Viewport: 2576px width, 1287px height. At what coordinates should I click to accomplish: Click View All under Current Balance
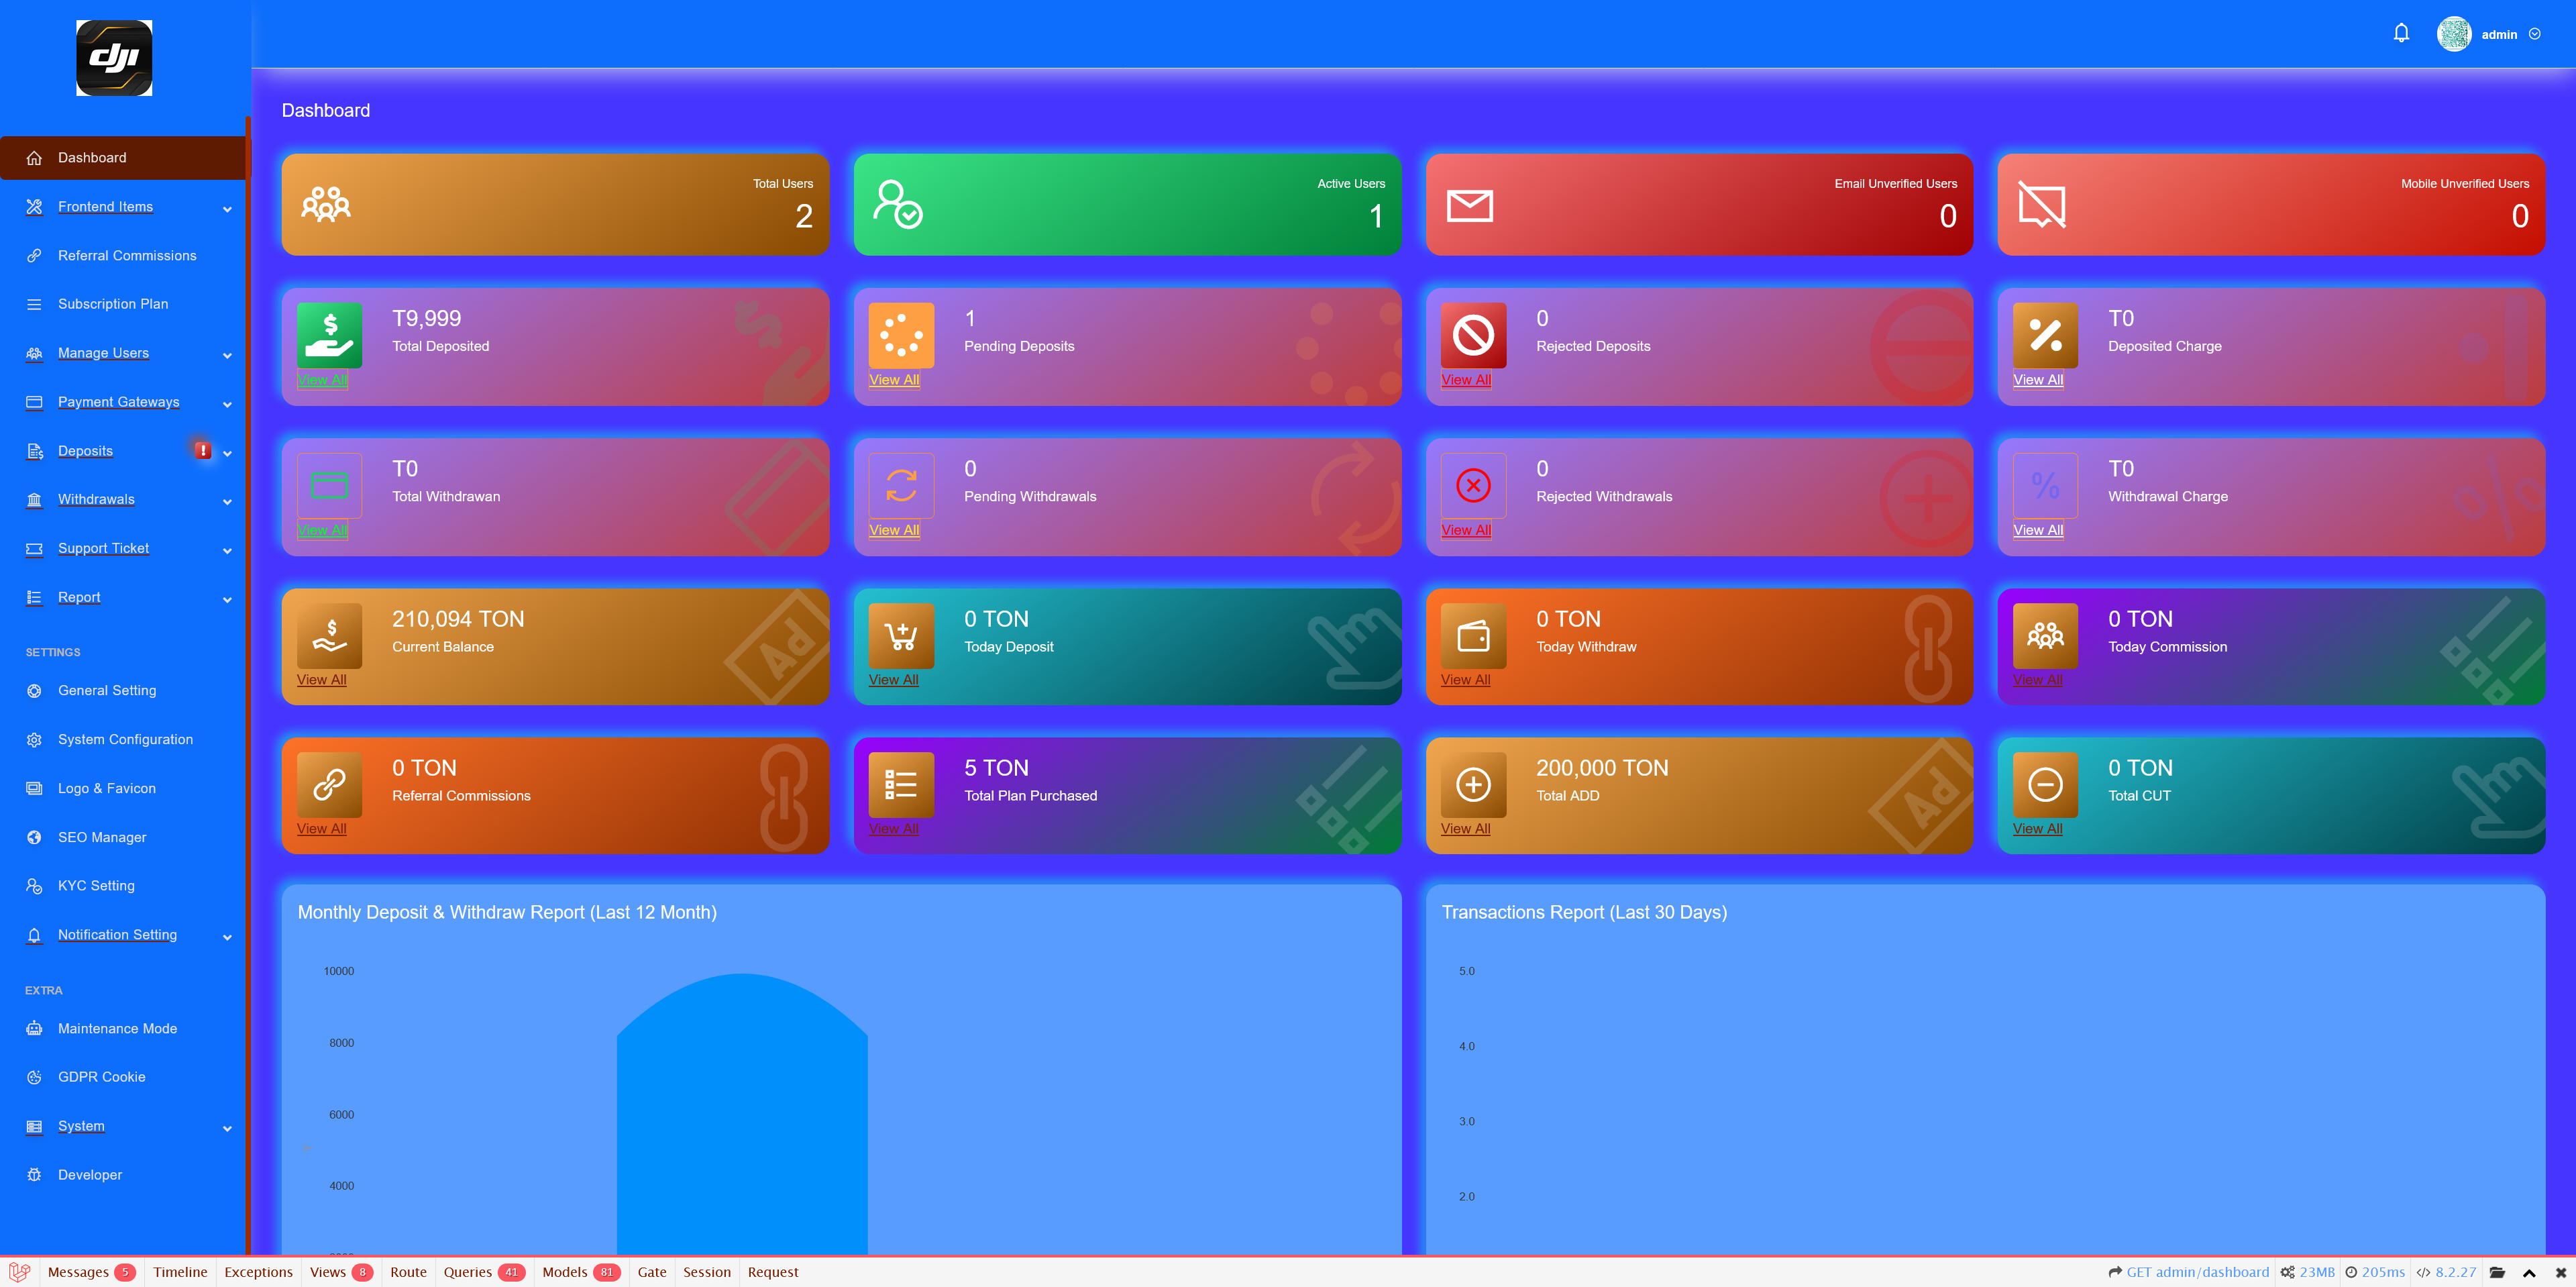pyautogui.click(x=321, y=680)
